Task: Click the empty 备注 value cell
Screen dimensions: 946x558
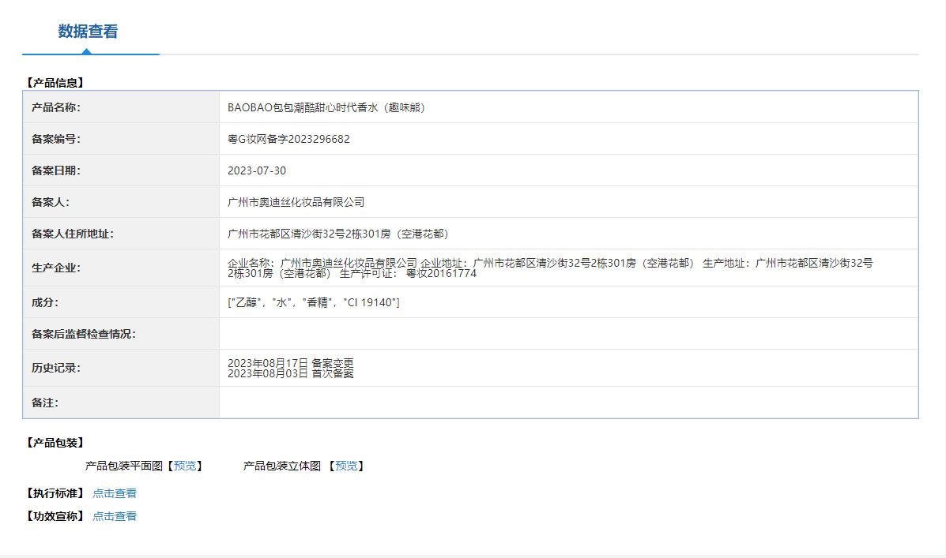Action: click(567, 403)
